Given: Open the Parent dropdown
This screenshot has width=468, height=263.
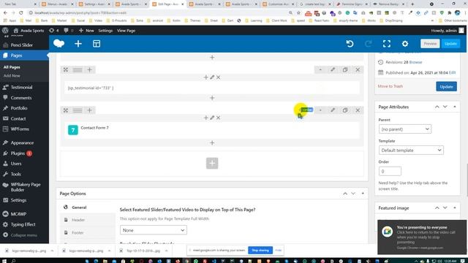Looking at the screenshot, I should pos(404,129).
